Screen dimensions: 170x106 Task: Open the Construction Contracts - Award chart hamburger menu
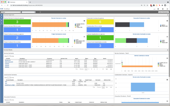[167, 80]
